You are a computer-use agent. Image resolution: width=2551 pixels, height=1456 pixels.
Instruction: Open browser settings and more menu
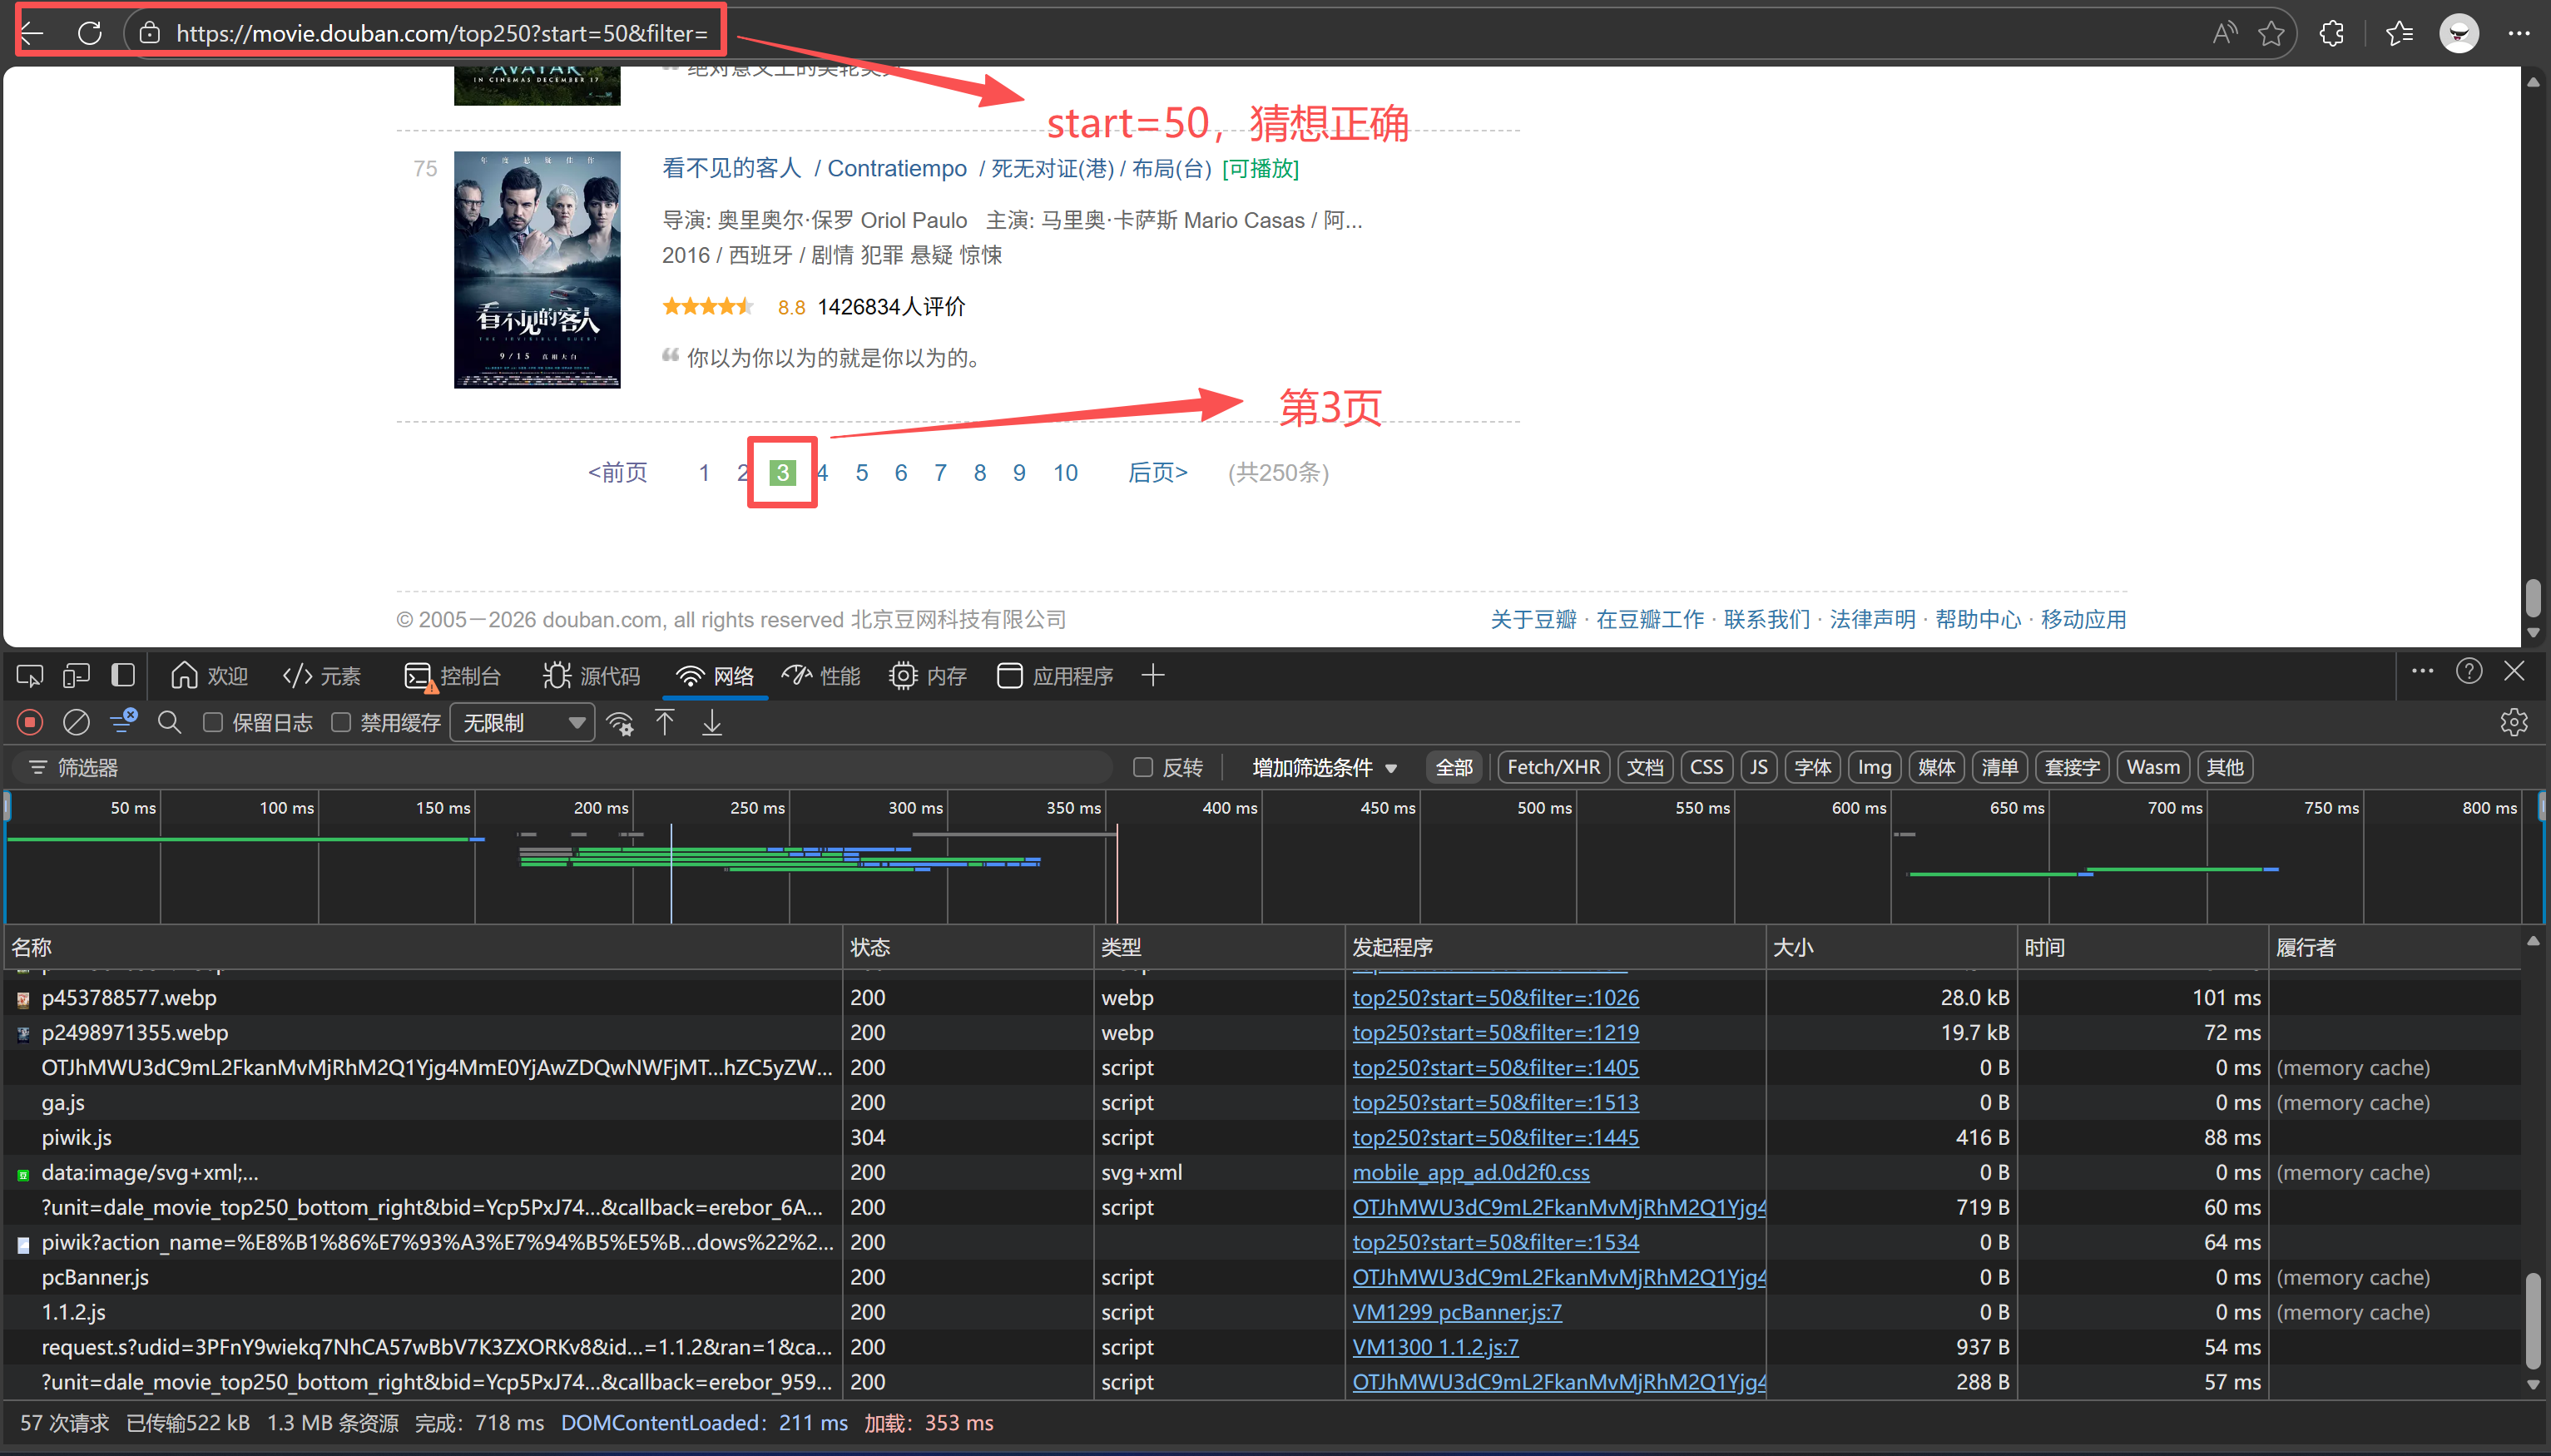[x=2519, y=33]
